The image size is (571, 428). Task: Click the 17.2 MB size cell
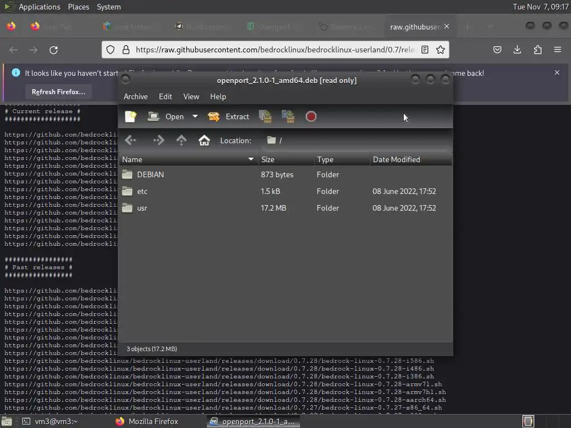(x=273, y=208)
